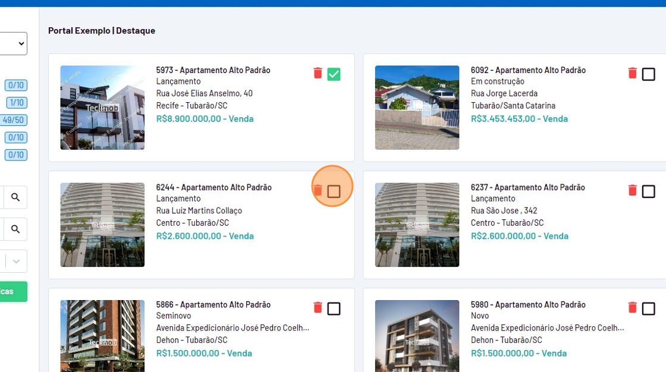Open the title '6237 - Apartamento Alto Padrão'
The height and width of the screenshot is (372, 666).
[527, 187]
